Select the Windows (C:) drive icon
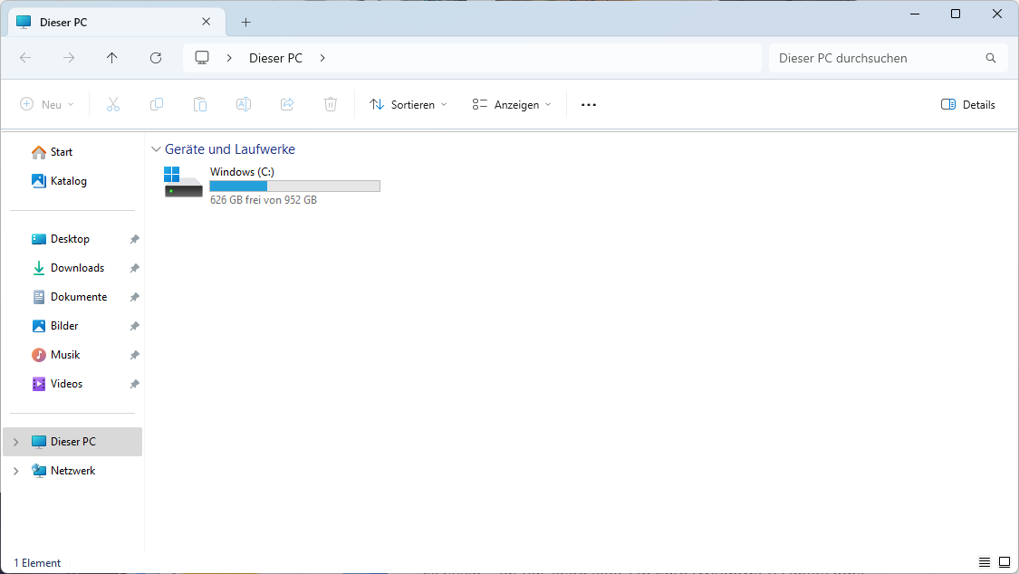This screenshot has height=574, width=1019. (x=183, y=183)
